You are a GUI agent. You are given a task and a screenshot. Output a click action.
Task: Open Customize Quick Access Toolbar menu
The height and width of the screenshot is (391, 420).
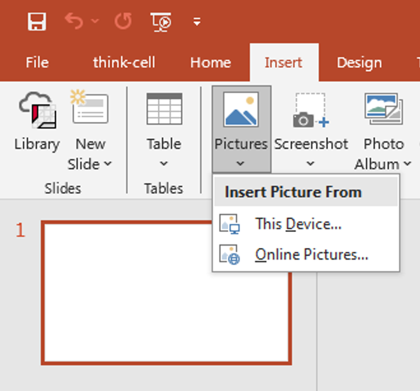(x=197, y=21)
